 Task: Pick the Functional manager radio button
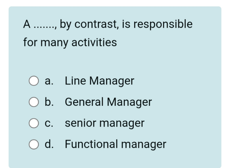click(x=34, y=144)
